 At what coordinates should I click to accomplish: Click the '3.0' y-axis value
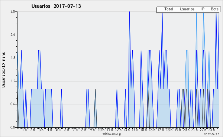pos(13,11)
